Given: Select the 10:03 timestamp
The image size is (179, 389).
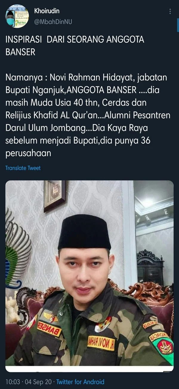Looking at the screenshot, I should point(13,382).
